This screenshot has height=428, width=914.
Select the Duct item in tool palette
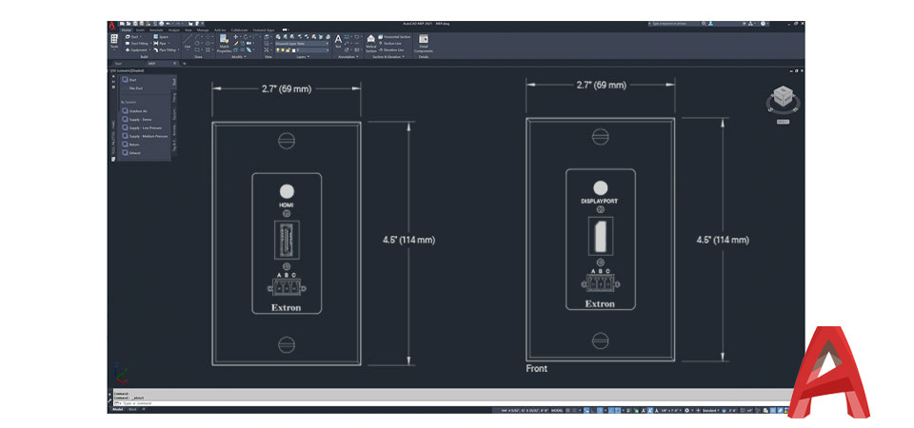click(x=129, y=80)
